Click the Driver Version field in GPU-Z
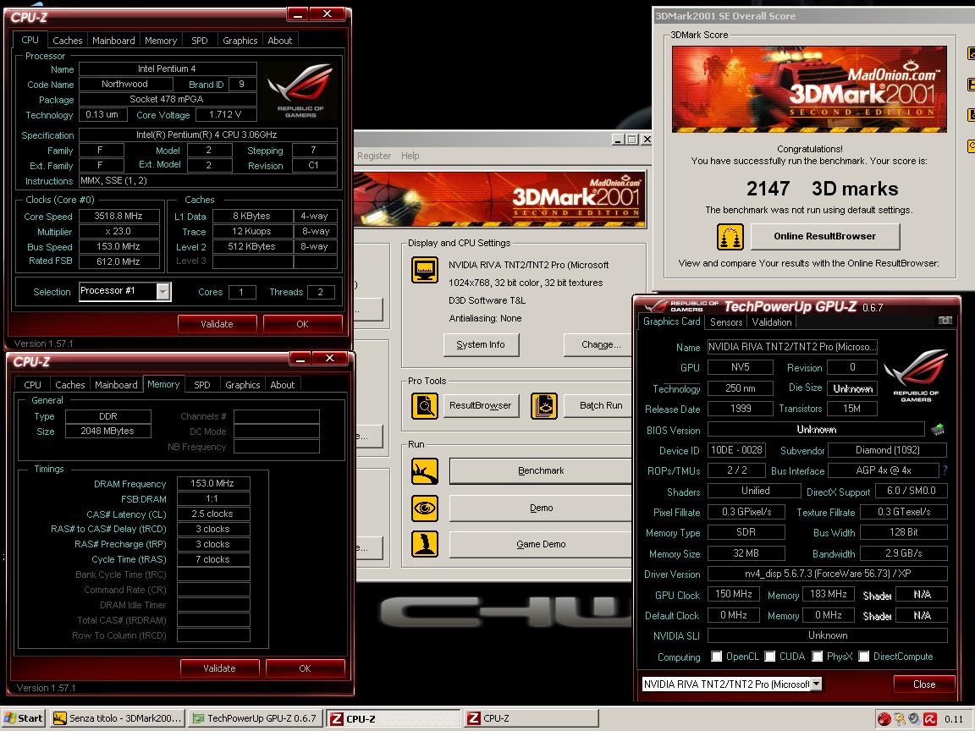Viewport: 975px width, 731px height. point(827,574)
